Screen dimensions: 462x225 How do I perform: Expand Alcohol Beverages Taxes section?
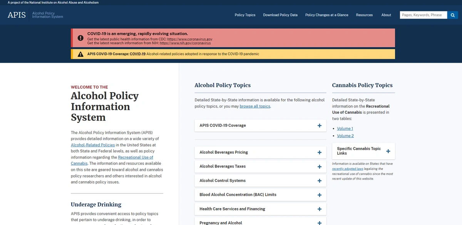coord(260,167)
